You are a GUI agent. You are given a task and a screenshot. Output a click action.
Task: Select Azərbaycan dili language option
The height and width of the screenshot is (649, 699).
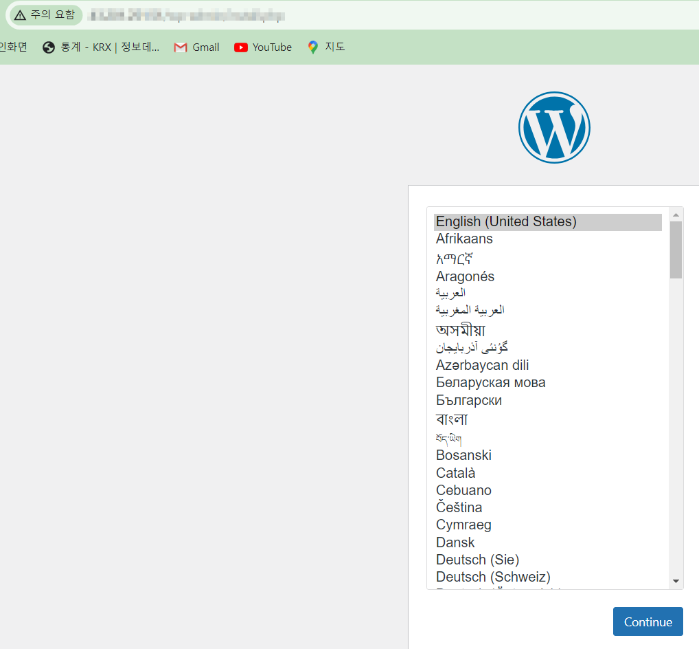(547, 365)
